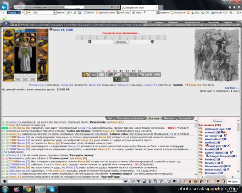Click the browser home icon
The image size is (242, 193).
pyautogui.click(x=229, y=7)
